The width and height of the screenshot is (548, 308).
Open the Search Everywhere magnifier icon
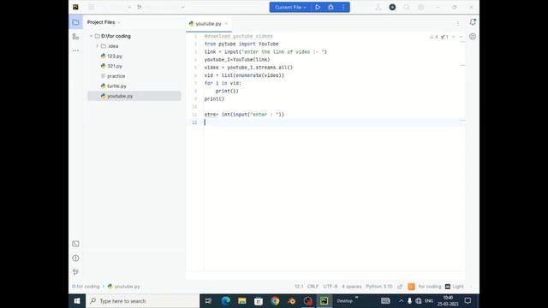(407, 7)
